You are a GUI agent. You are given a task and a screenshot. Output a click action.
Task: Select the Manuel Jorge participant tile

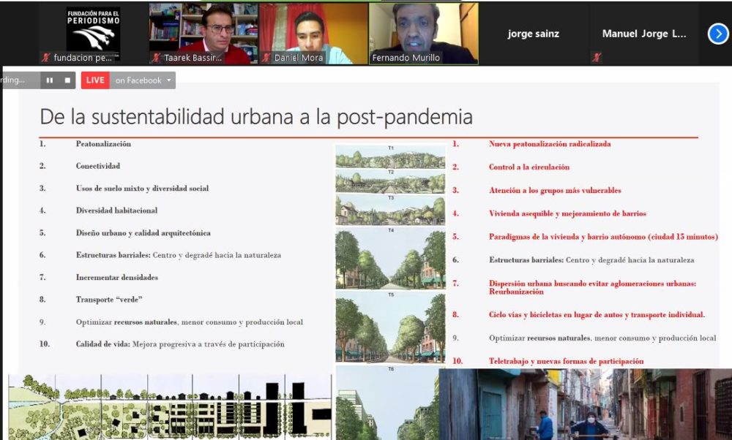644,34
